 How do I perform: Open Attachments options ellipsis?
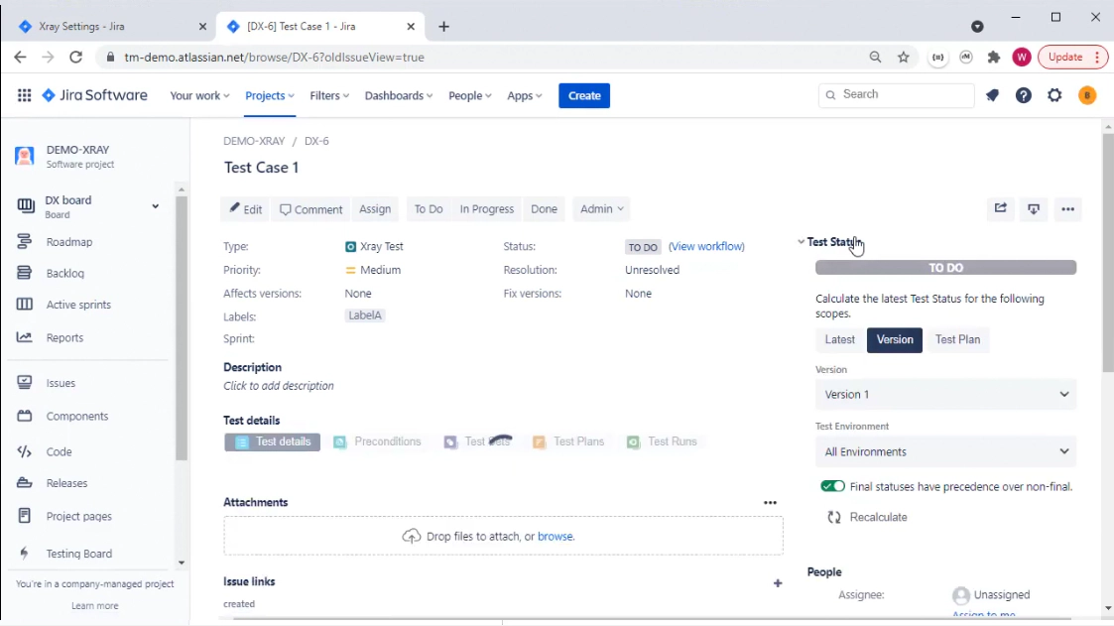coord(770,503)
